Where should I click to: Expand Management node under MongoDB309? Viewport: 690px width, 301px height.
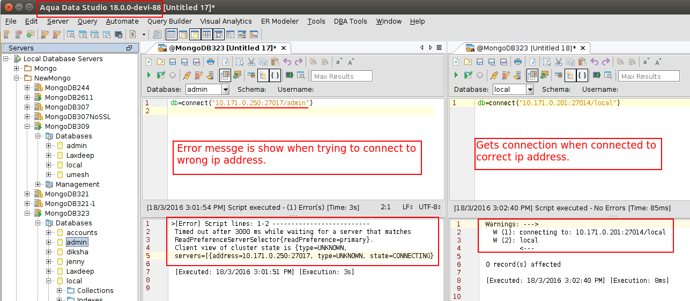coord(38,185)
